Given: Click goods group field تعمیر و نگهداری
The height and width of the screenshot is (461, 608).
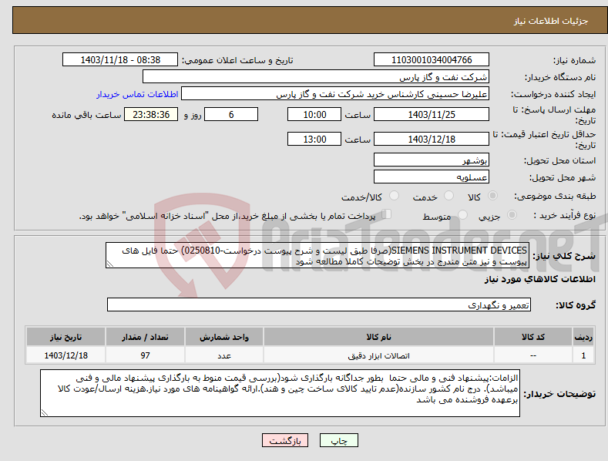Looking at the screenshot, I should pos(319,305).
